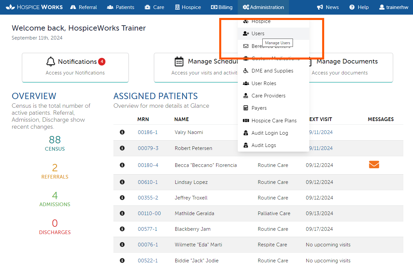Viewport: 413px width, 268px height.
Task: Click info icon for Robert Petersen
Action: pos(122,148)
